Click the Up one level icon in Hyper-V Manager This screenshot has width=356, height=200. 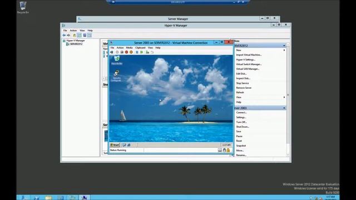pos(74,35)
